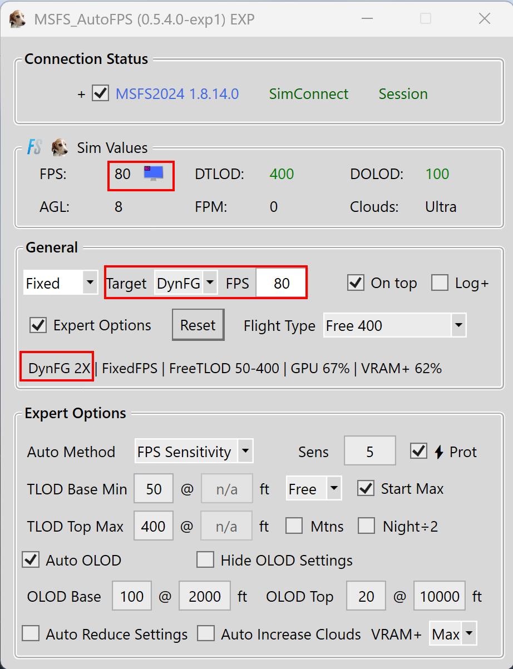Click the beagle icon beside Sim Values

[60, 148]
